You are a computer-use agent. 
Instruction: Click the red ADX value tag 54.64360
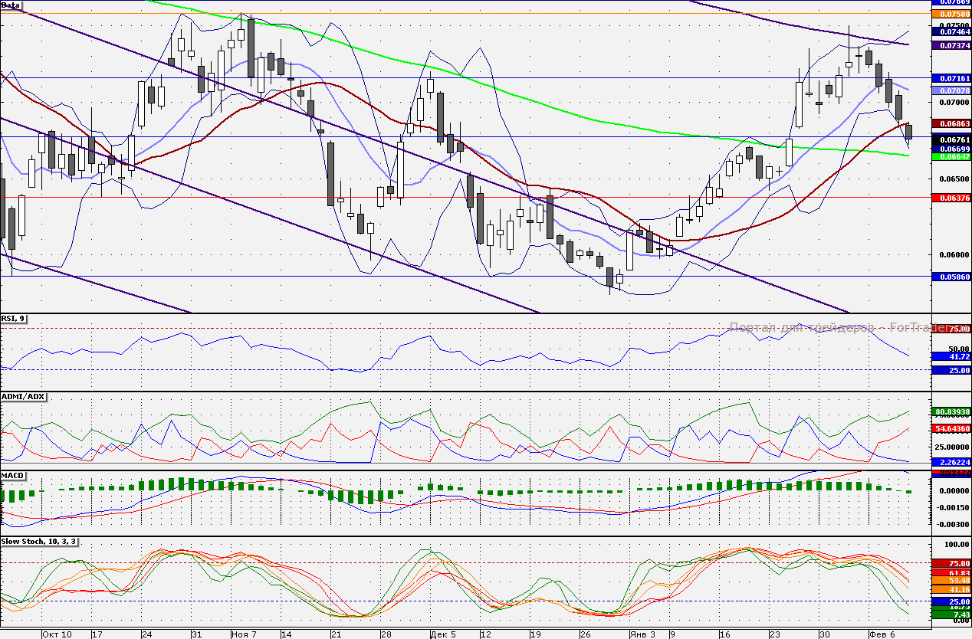[951, 428]
